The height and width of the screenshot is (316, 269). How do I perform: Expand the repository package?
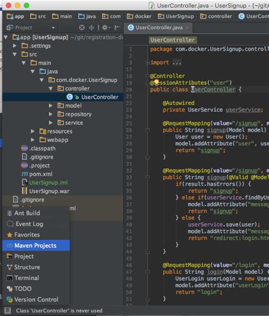(x=51, y=114)
